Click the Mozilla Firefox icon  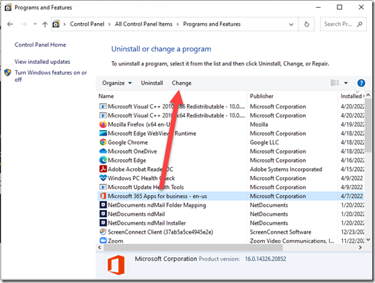click(103, 124)
